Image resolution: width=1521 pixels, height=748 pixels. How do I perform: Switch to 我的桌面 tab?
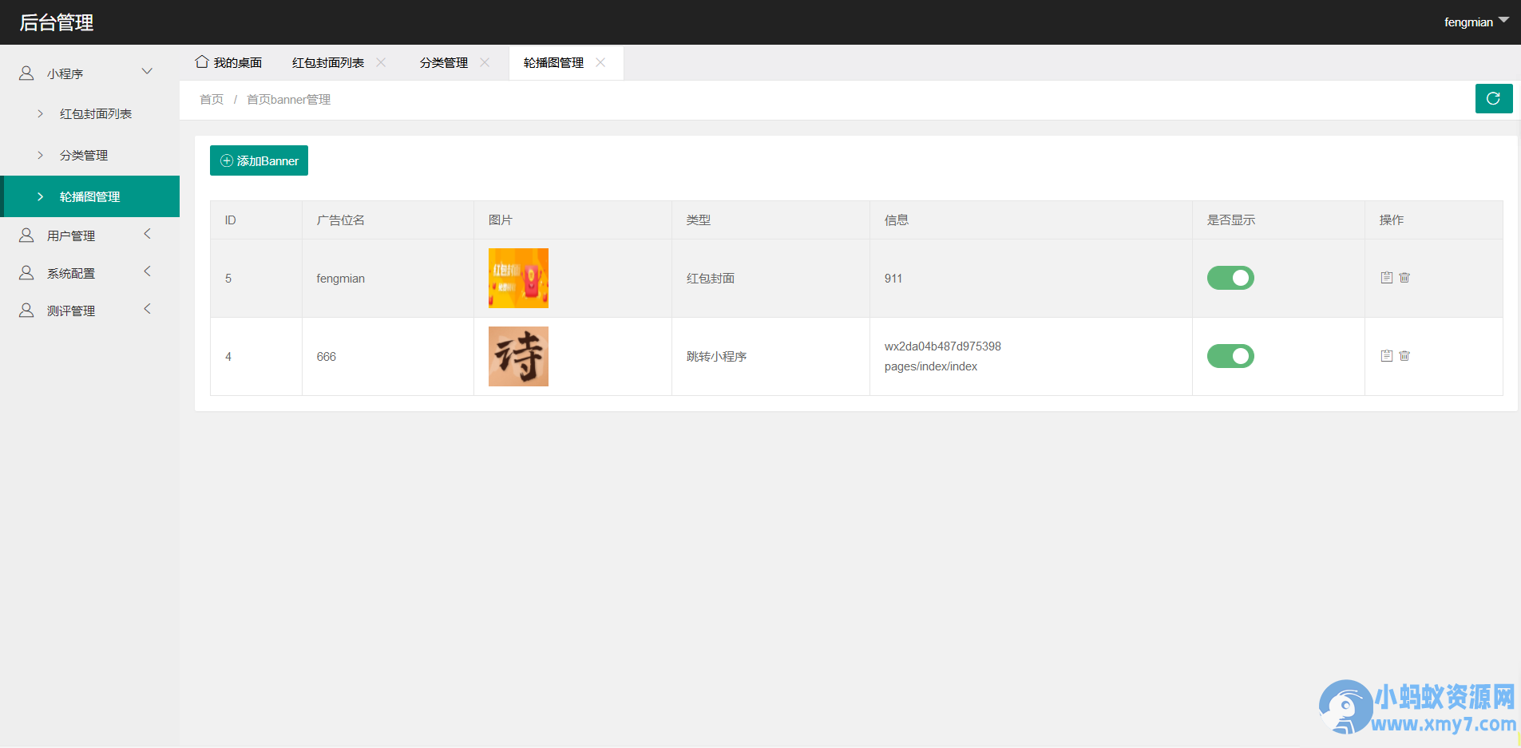tap(229, 62)
